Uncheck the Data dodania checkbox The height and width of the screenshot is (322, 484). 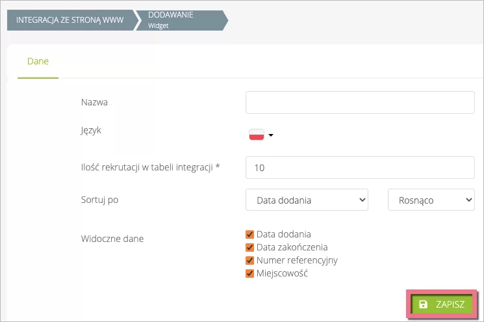click(x=249, y=234)
